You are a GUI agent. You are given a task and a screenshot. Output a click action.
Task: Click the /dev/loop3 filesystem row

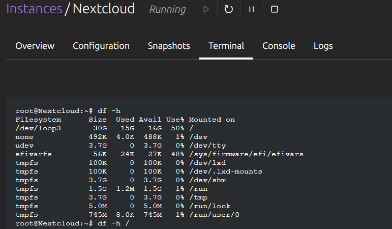click(x=38, y=128)
